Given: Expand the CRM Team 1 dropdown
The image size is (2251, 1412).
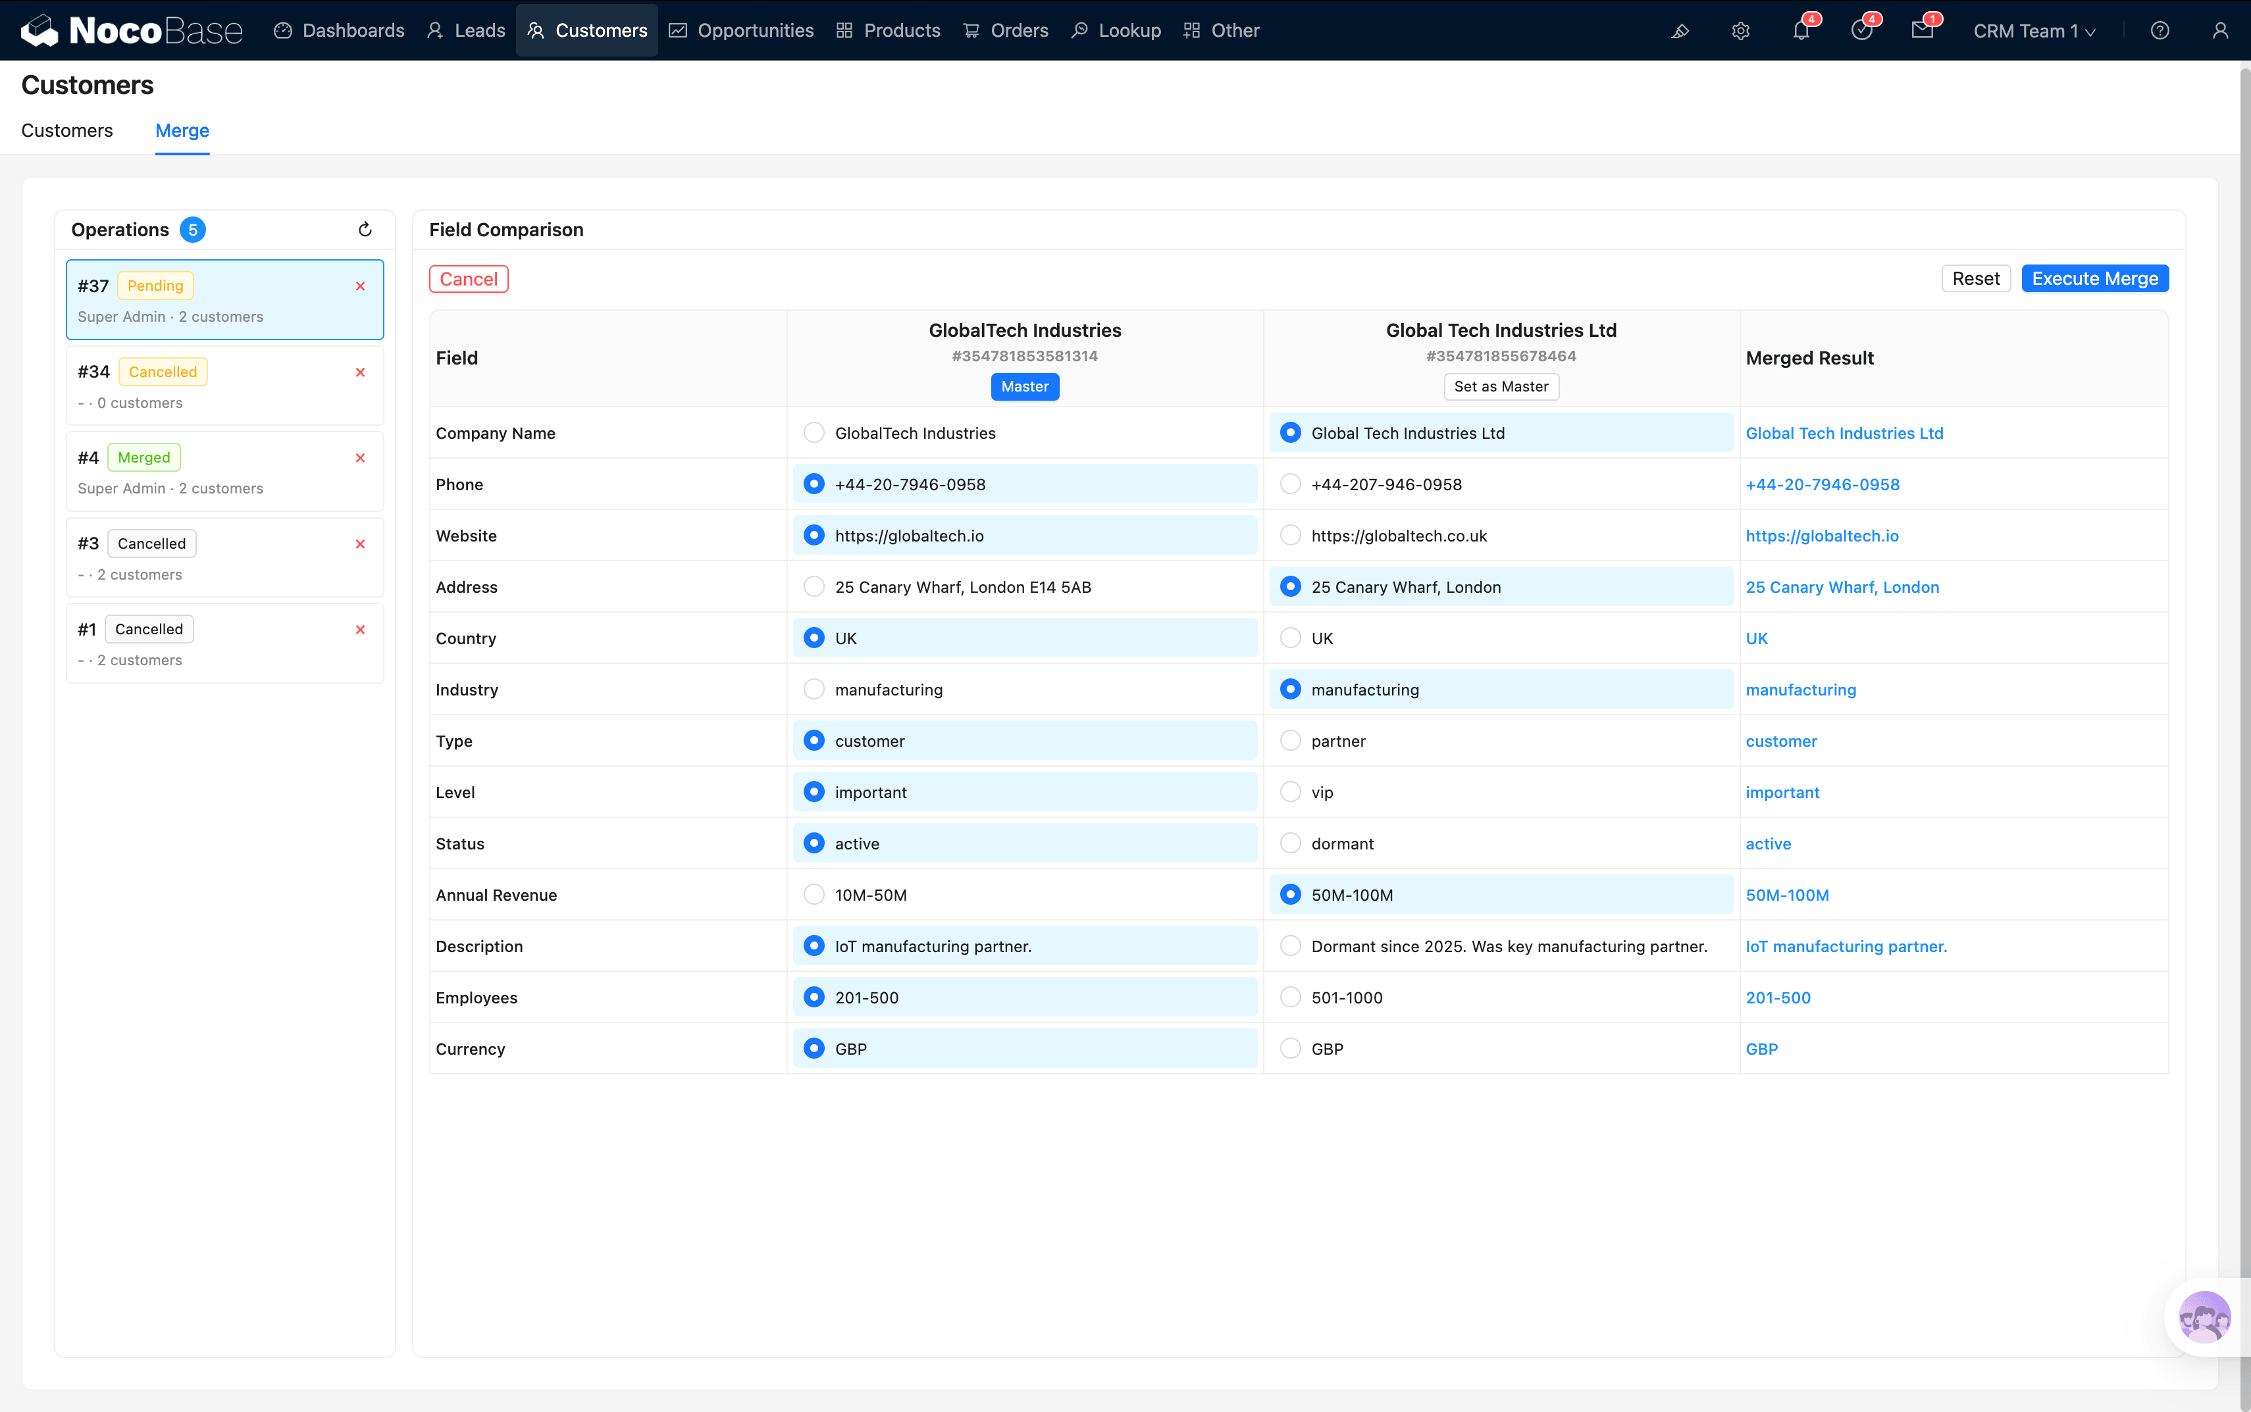Looking at the screenshot, I should point(2034,31).
